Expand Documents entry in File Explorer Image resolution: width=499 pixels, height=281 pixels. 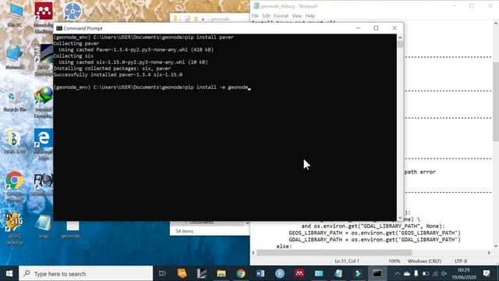tap(247, 222)
